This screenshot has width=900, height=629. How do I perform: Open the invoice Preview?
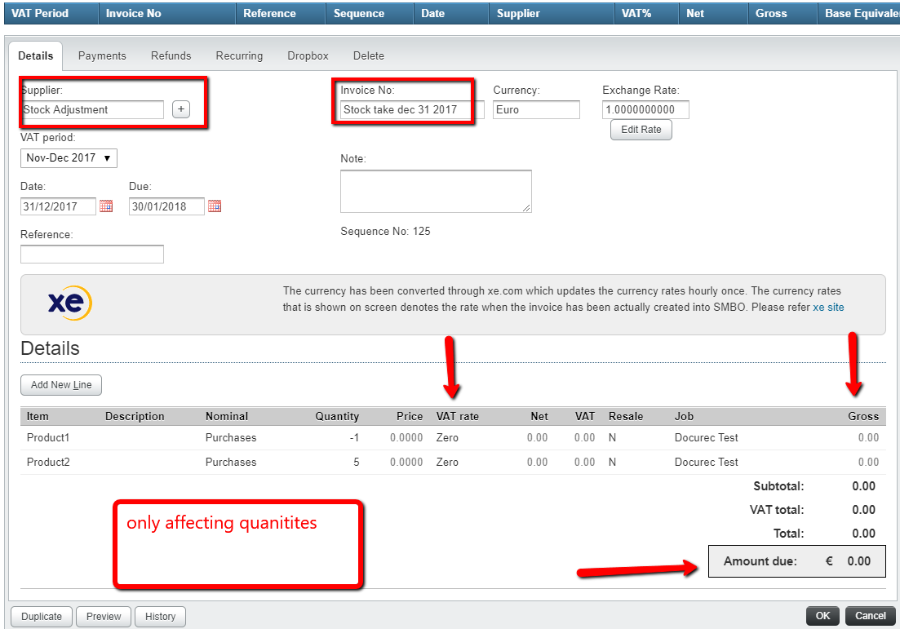(x=104, y=616)
